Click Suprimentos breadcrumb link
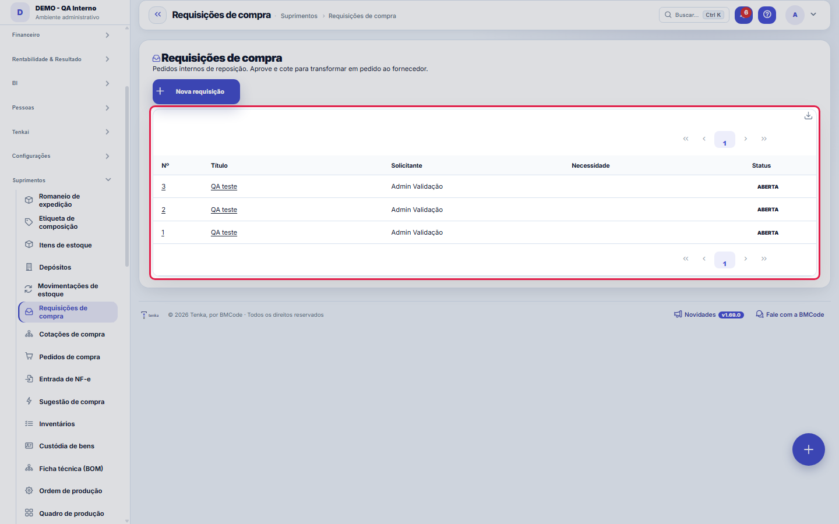The width and height of the screenshot is (839, 524). (x=299, y=16)
